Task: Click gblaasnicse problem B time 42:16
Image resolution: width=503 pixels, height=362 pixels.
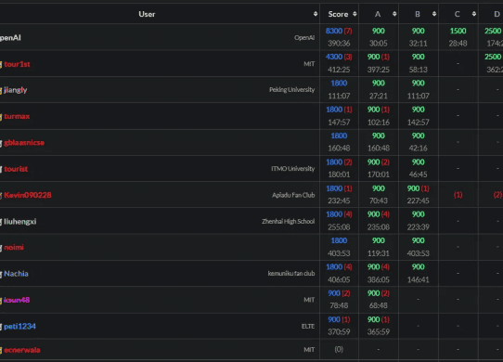Action: click(x=418, y=149)
